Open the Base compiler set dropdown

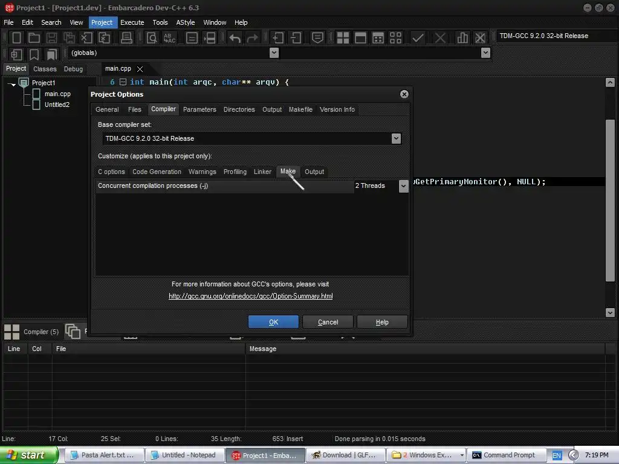tap(396, 138)
